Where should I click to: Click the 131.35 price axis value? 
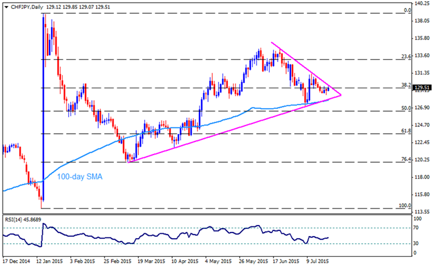422,73
